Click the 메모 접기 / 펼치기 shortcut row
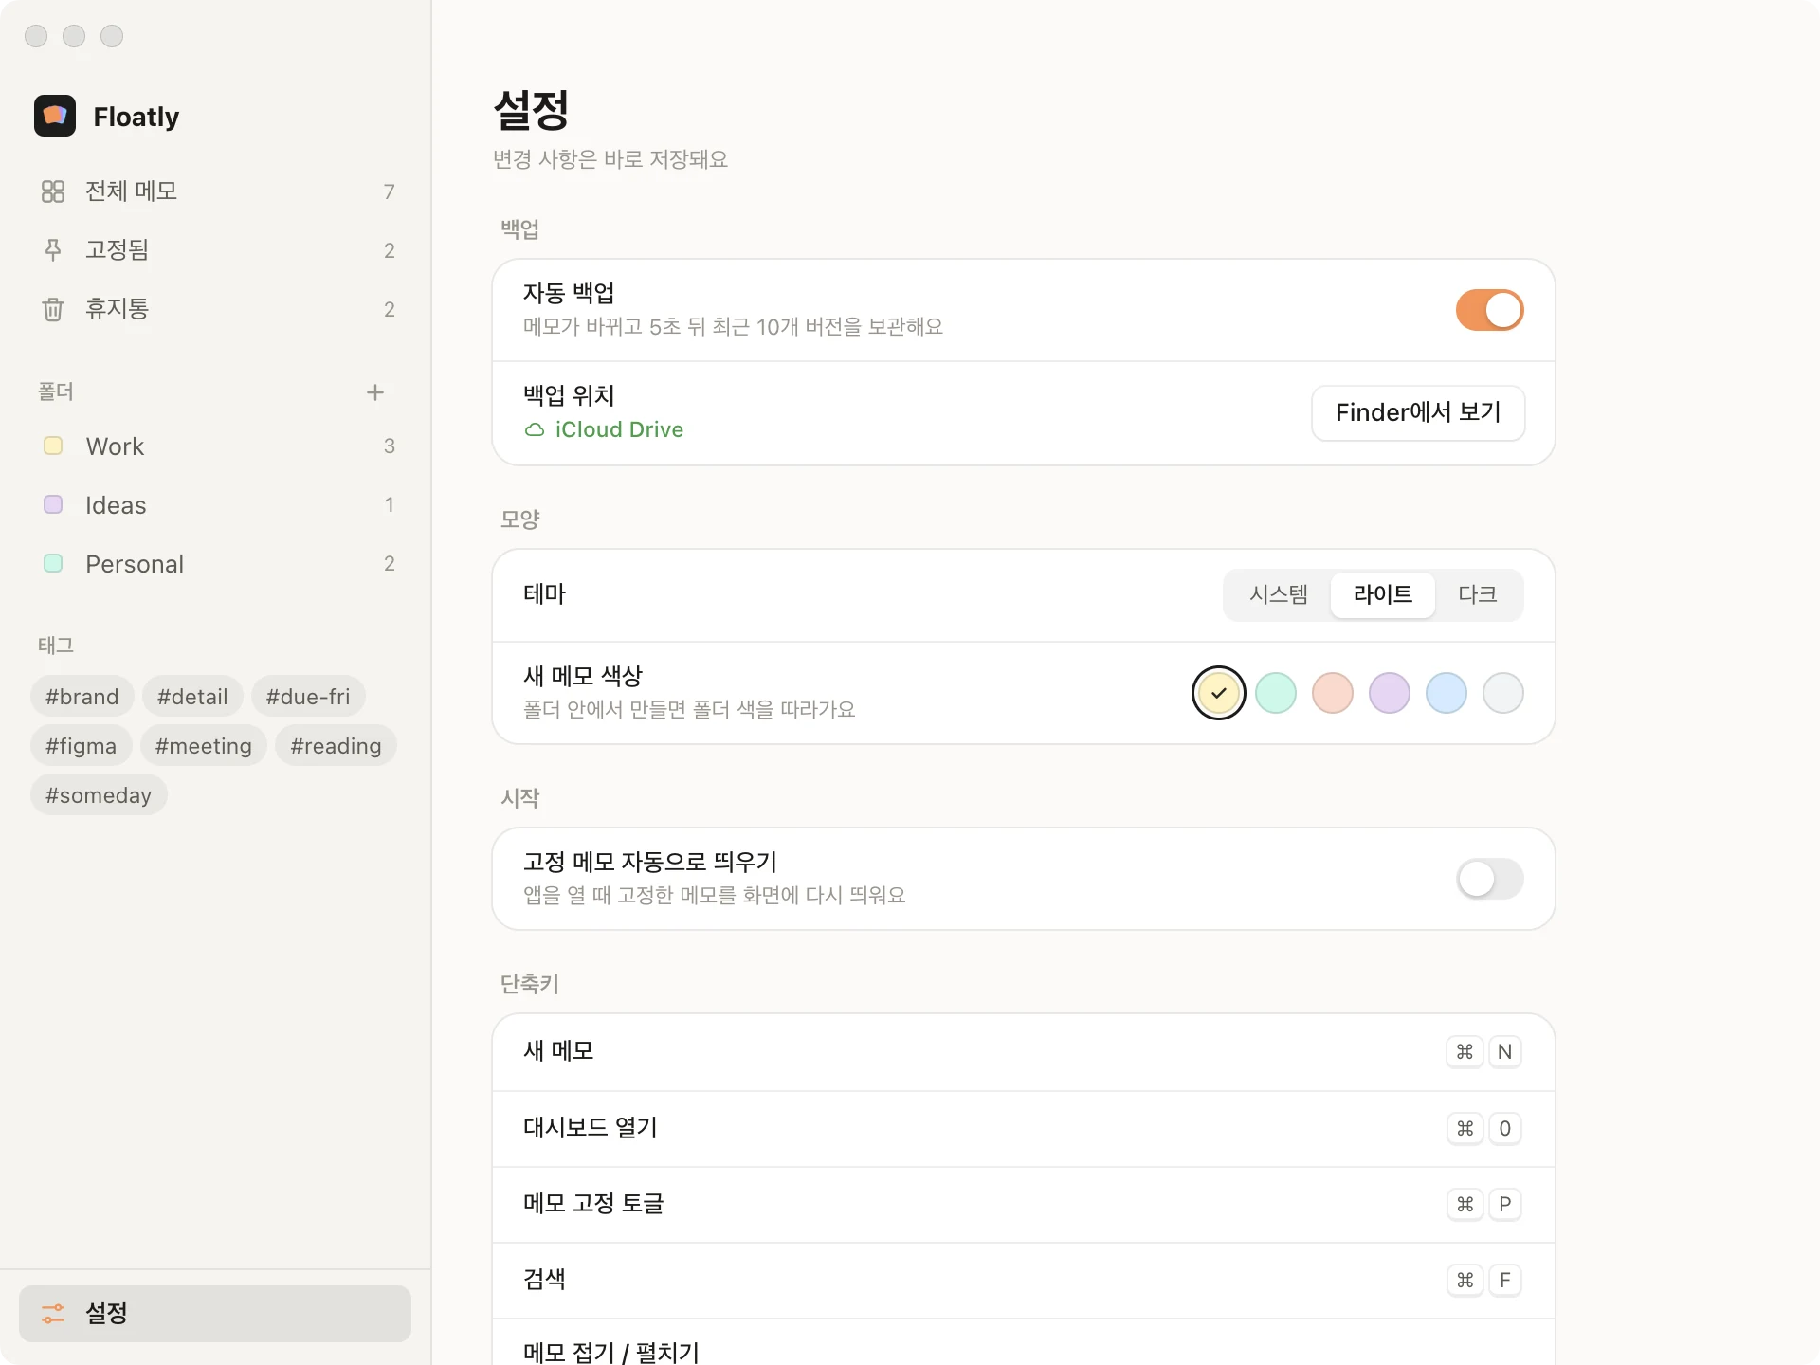 1024,1342
